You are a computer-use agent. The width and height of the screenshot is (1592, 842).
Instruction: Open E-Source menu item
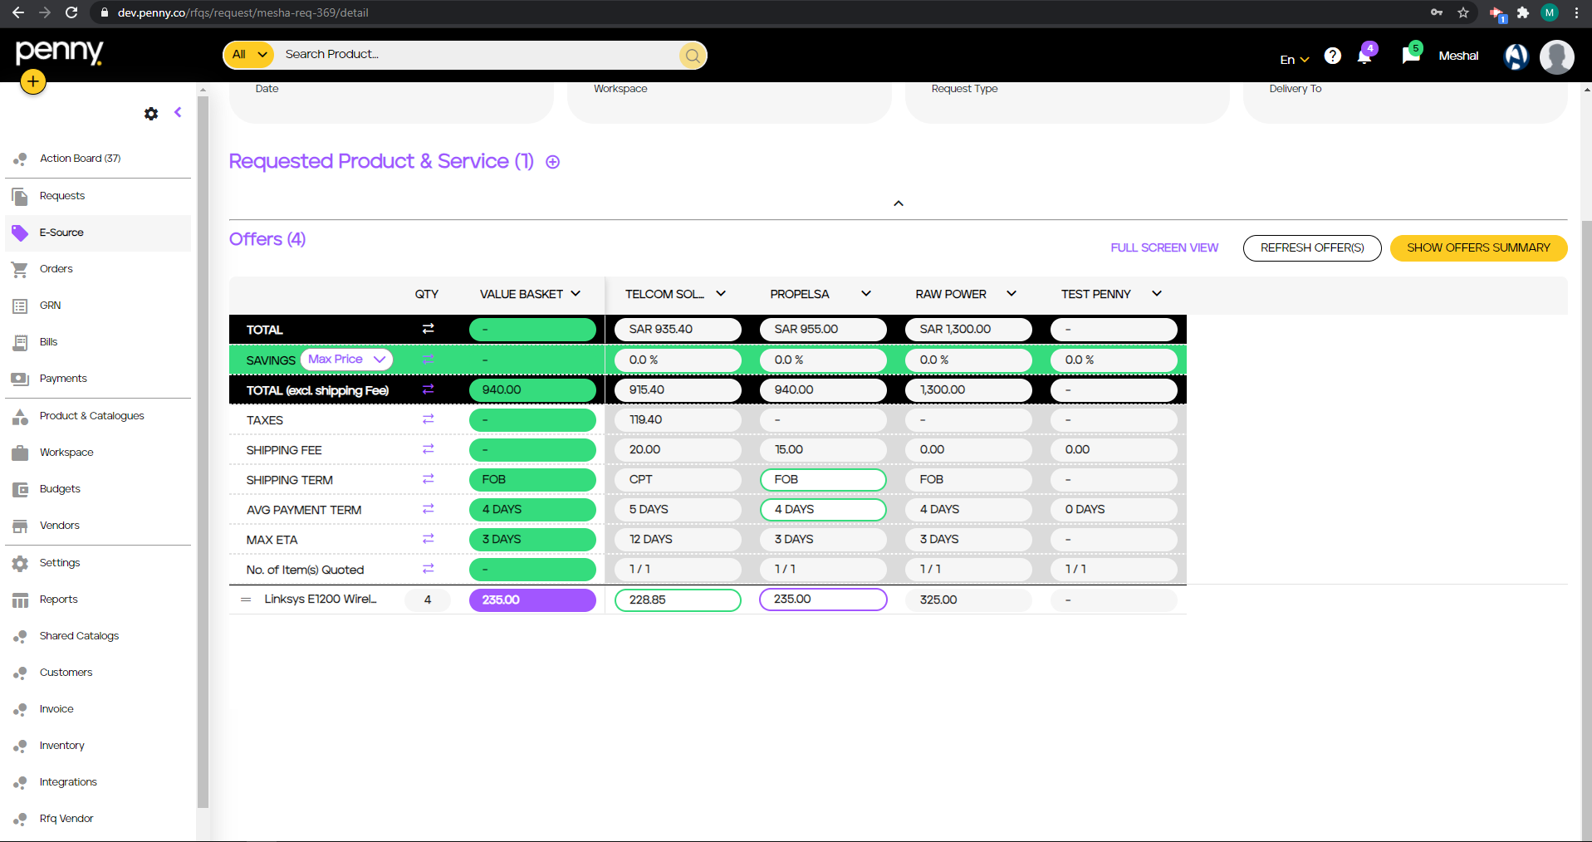pos(98,233)
